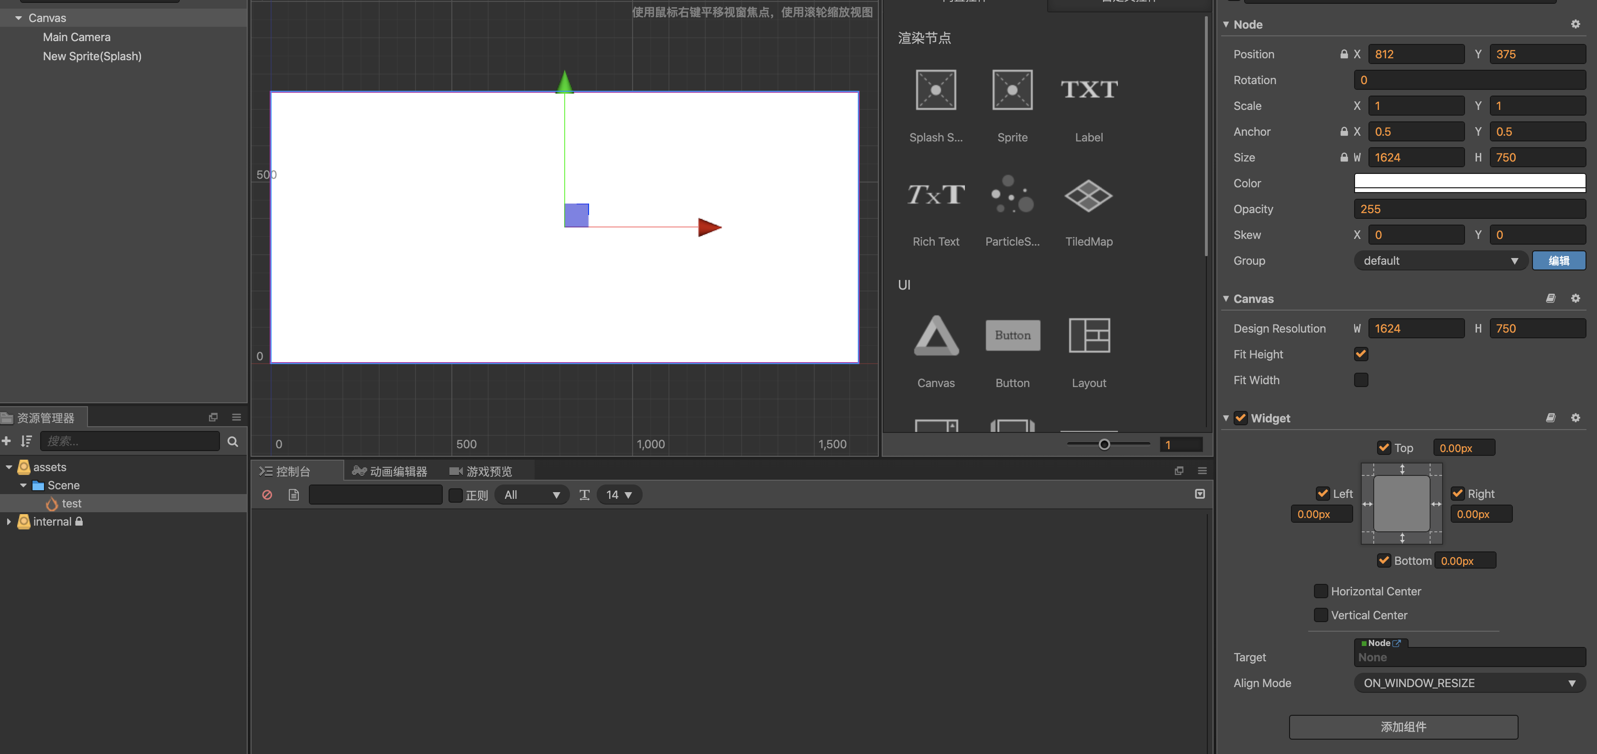1597x754 pixels.
Task: Switch to the 动画编辑器 tab
Action: click(390, 472)
